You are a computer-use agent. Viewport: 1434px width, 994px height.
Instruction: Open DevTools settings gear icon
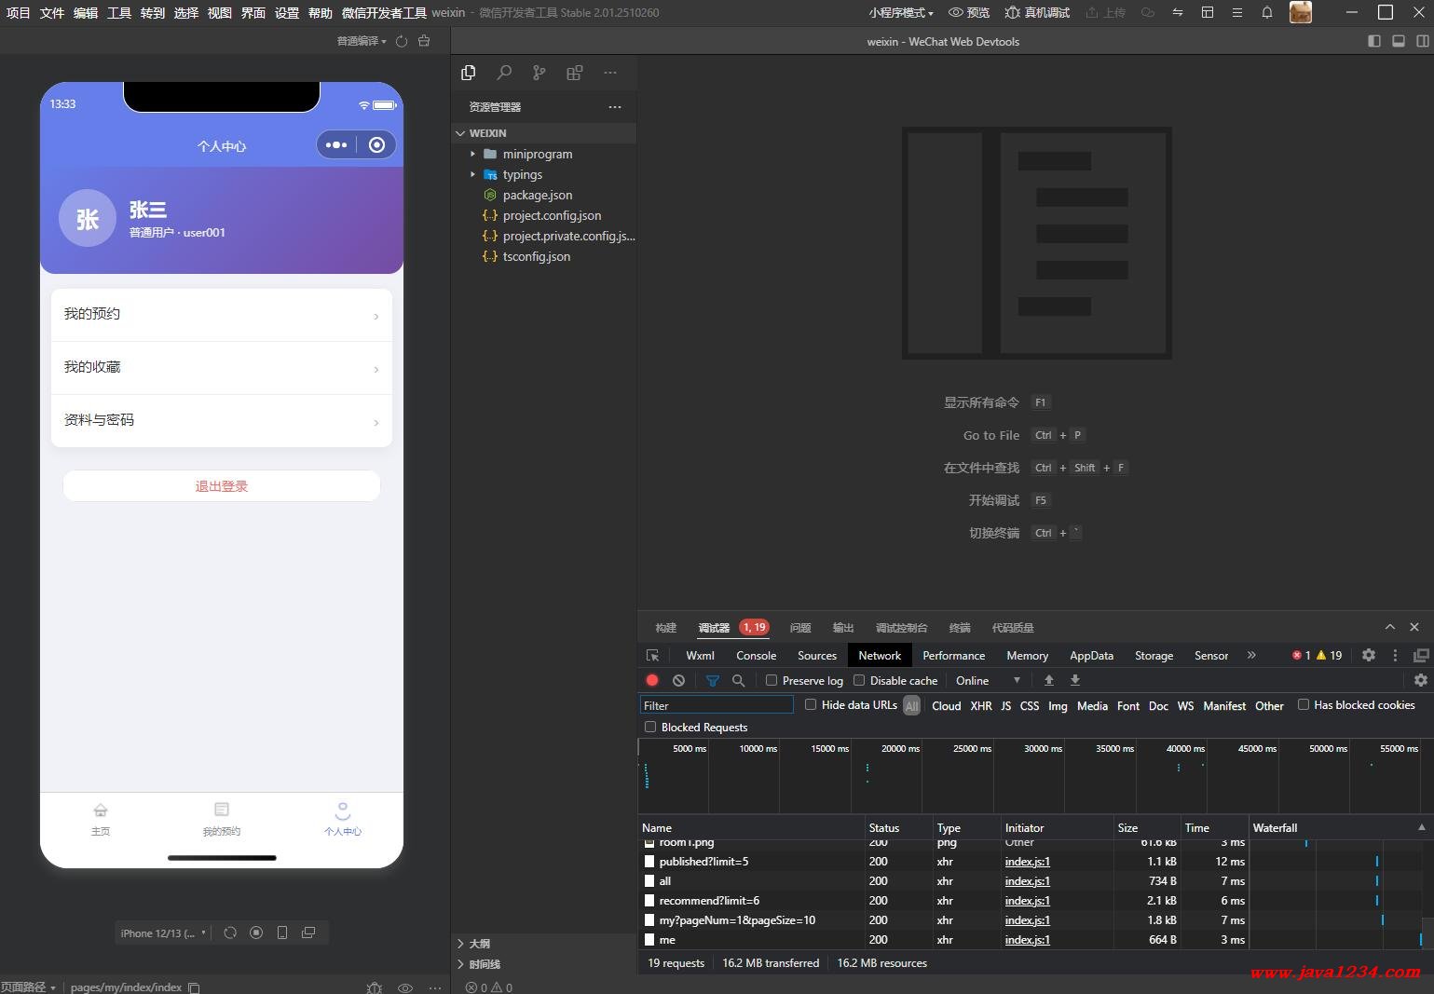click(x=1368, y=656)
